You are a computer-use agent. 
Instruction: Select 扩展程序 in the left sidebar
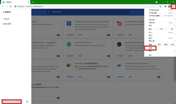[6, 19]
